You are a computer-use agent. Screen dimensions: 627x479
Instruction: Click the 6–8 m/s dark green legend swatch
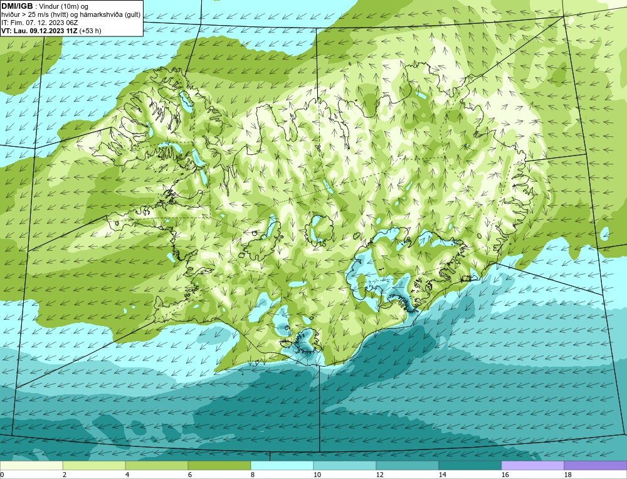coord(219,466)
